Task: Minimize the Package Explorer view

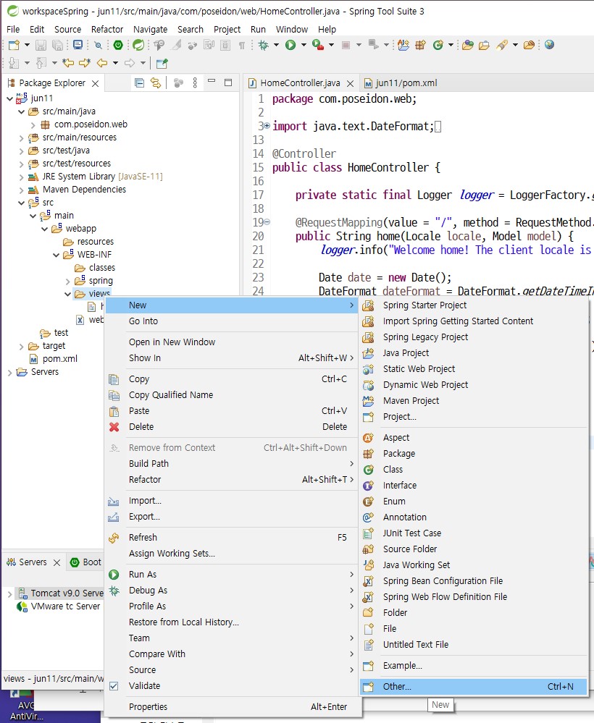Action: [212, 82]
